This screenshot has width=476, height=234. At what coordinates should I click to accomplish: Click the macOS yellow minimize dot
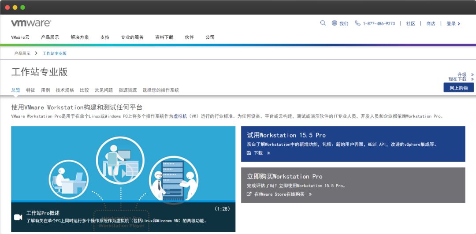point(15,7)
